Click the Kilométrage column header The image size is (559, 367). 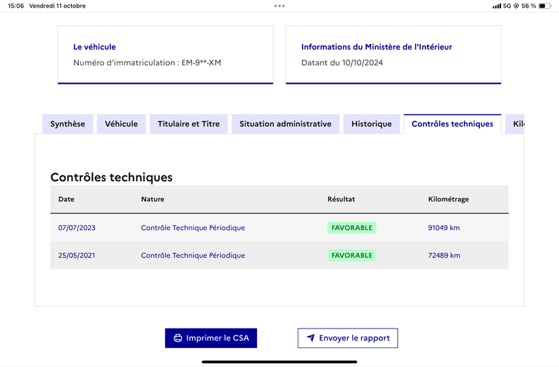449,199
